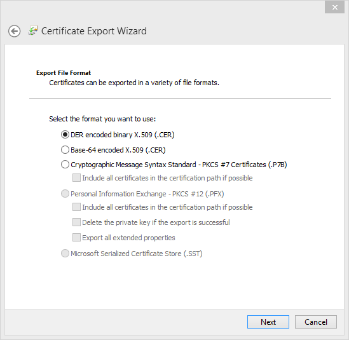Viewport: 349px width, 340px height.
Task: Cancel the certificate export
Action: [x=315, y=322]
